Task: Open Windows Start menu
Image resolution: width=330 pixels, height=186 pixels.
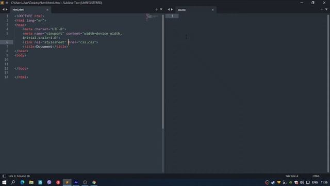Action: point(4,182)
